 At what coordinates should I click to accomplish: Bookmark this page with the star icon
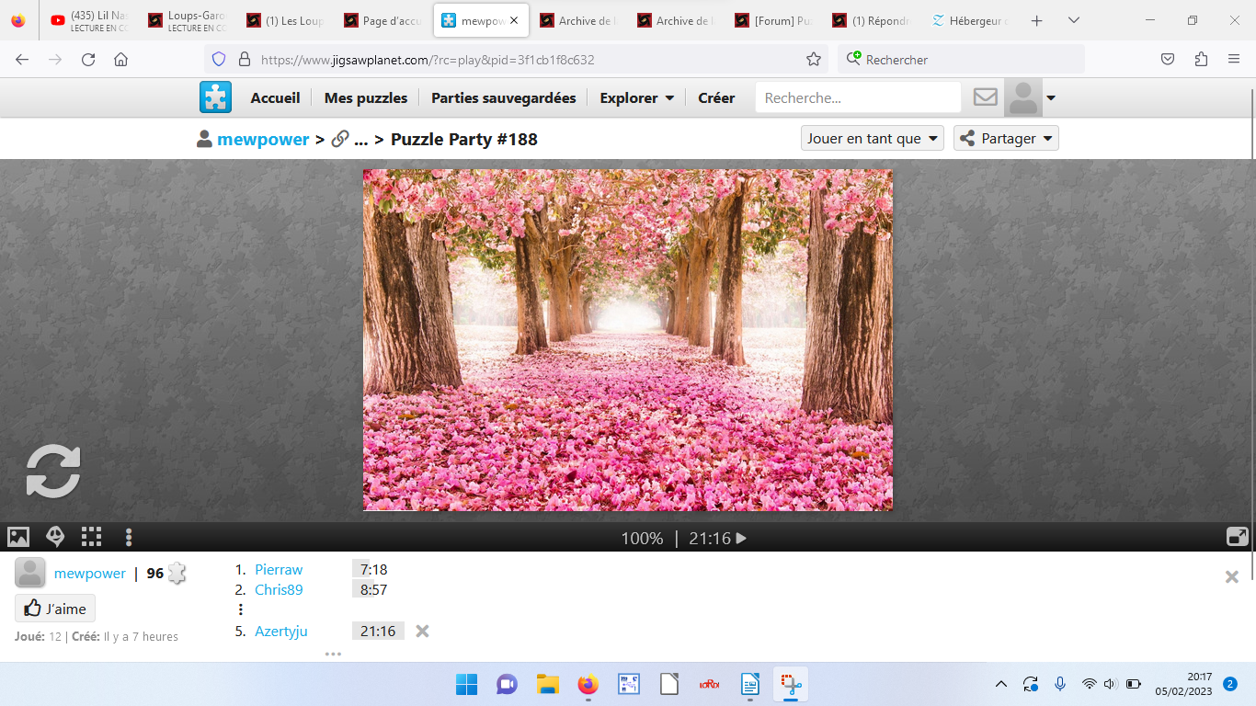tap(814, 59)
